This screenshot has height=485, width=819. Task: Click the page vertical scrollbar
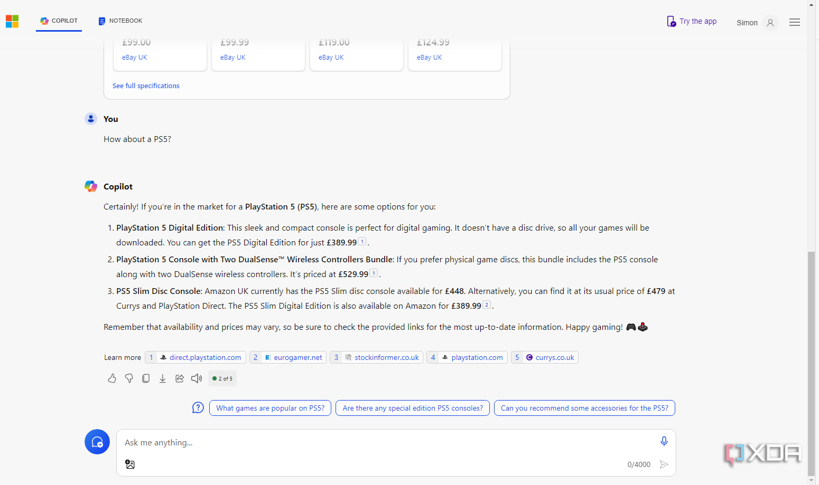pos(812,364)
